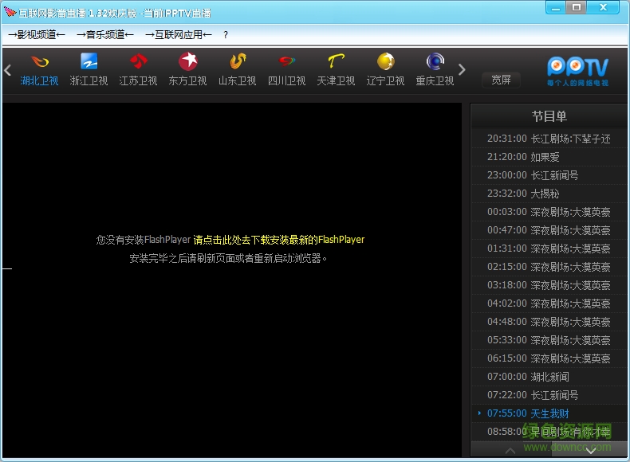Open the 互联网应用 menu
The height and width of the screenshot is (462, 630).
[179, 35]
